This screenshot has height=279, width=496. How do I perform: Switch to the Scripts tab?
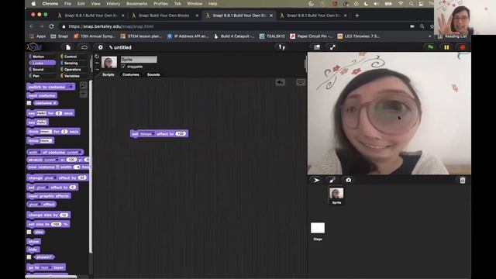tap(108, 74)
